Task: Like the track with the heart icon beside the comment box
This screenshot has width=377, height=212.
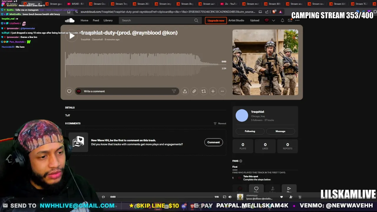Action: [69, 91]
